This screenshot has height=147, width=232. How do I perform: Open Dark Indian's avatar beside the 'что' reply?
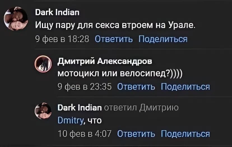(x=43, y=111)
